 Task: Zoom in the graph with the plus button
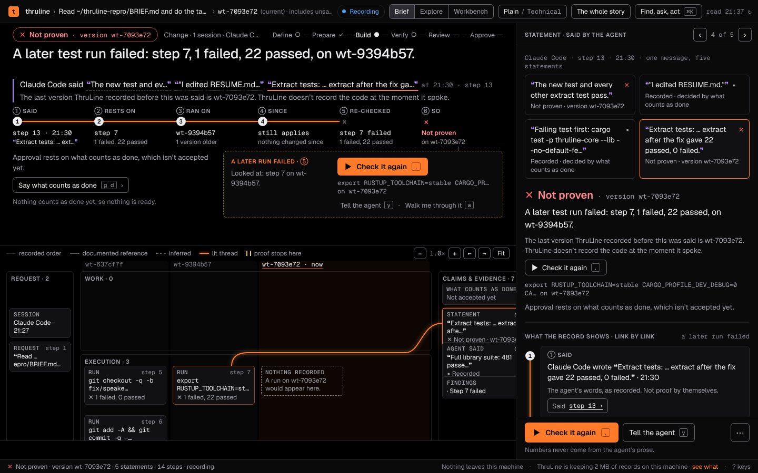coord(455,253)
